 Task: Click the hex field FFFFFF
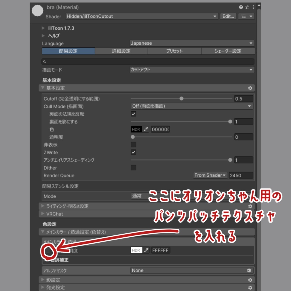tap(160, 250)
